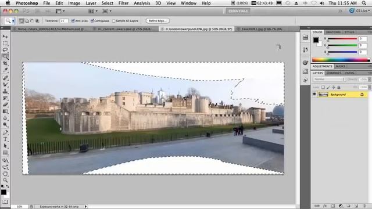The image size is (372, 209).
Task: Switch to the Paths tab
Action: (349, 73)
